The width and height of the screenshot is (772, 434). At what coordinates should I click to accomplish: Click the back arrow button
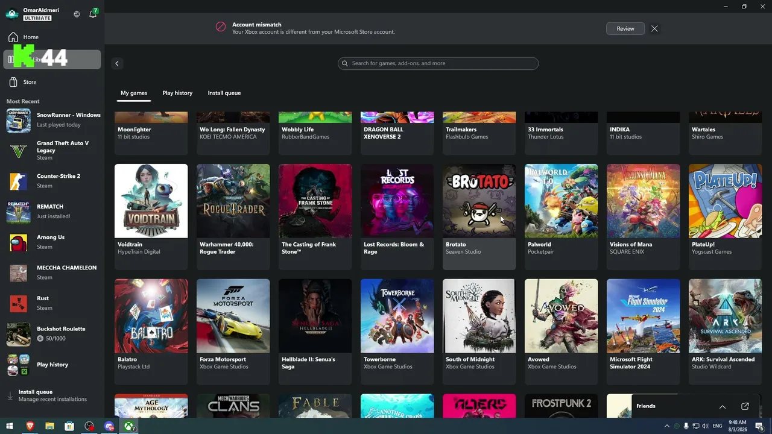[x=117, y=63]
